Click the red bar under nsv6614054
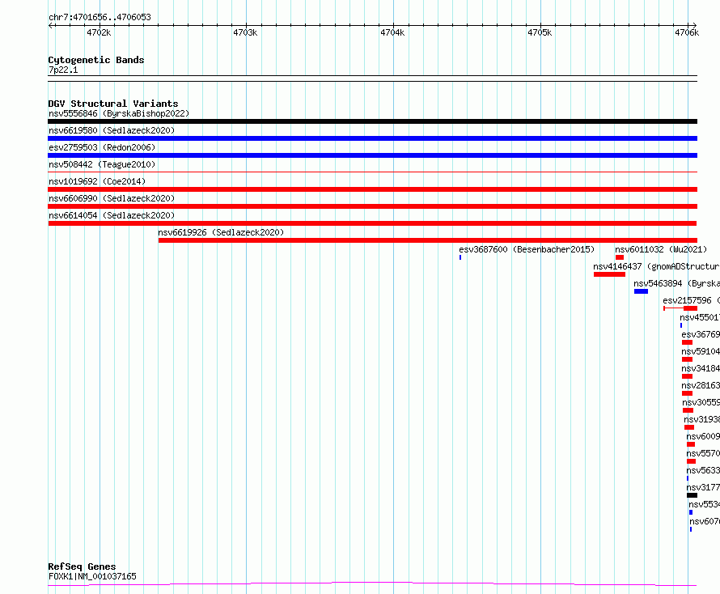Image resolution: width=720 pixels, height=594 pixels. pos(372,223)
